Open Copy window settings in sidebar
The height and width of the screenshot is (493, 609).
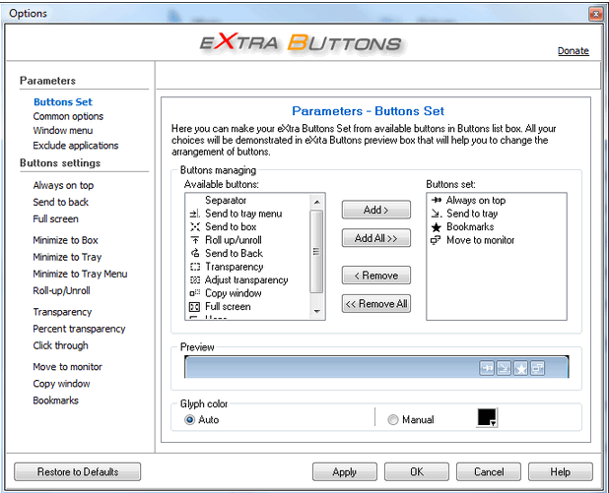61,384
